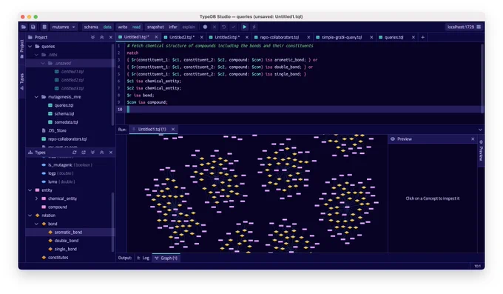Collapse all in Types panel
The image size is (503, 294).
[x=101, y=153]
